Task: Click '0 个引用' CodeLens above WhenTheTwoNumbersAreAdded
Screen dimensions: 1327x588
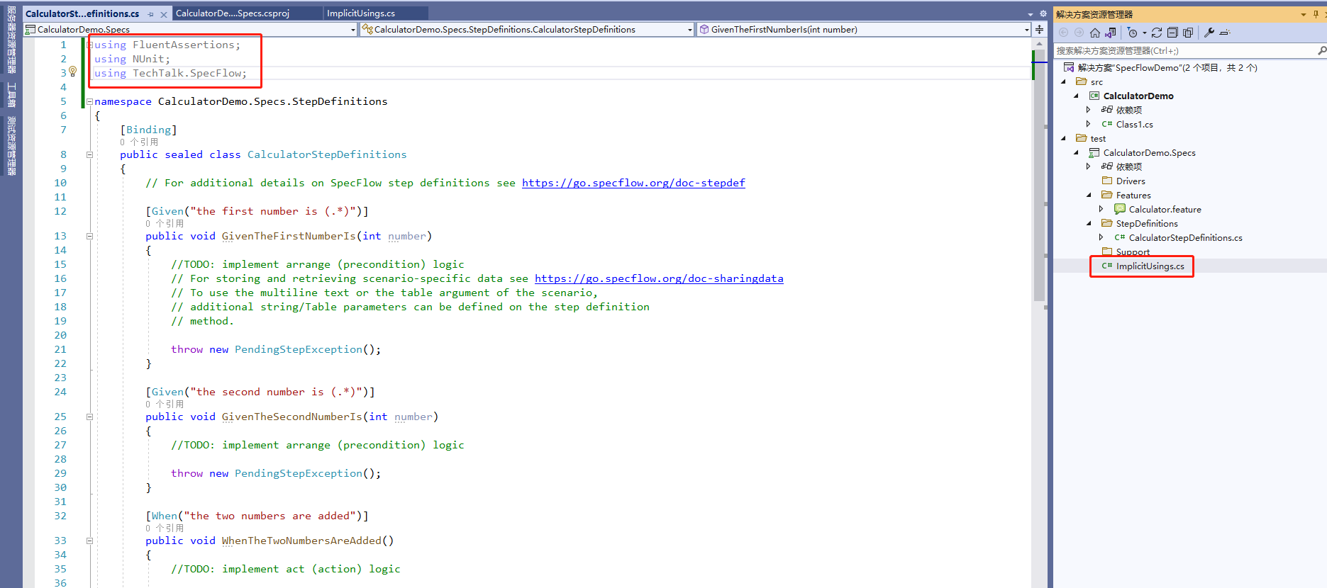Action: (165, 528)
